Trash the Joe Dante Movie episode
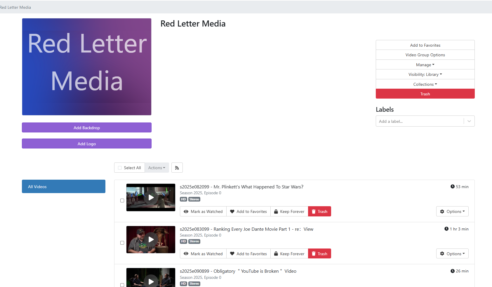The image size is (492, 287). pyautogui.click(x=319, y=254)
